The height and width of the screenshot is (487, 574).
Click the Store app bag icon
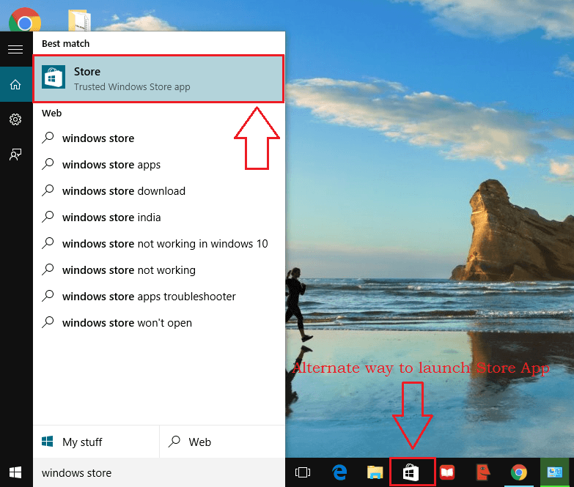pos(54,77)
